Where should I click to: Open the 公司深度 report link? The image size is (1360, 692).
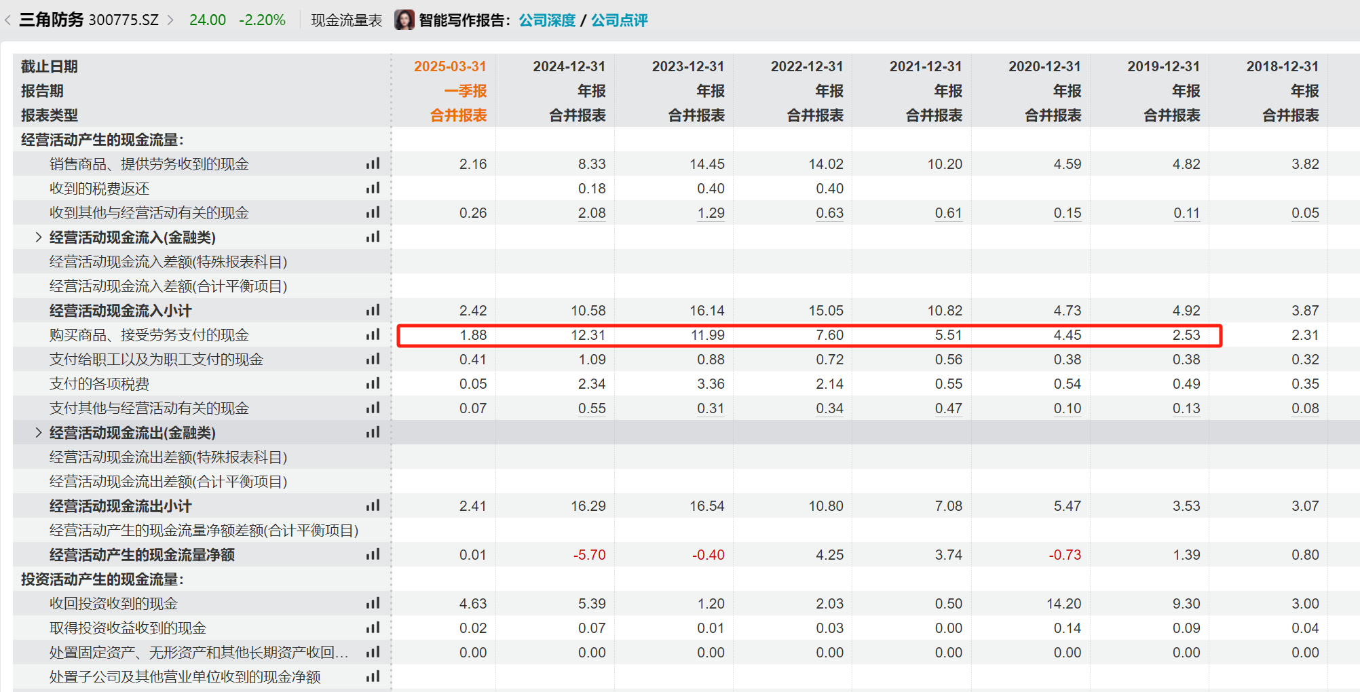point(547,20)
